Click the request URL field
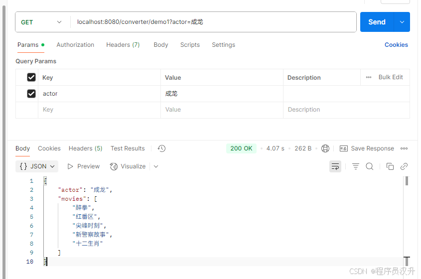This screenshot has height=279, width=421. [x=213, y=22]
